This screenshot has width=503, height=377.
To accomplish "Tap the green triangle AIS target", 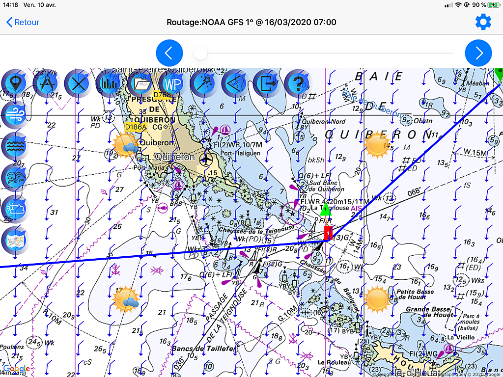I will click(x=325, y=209).
